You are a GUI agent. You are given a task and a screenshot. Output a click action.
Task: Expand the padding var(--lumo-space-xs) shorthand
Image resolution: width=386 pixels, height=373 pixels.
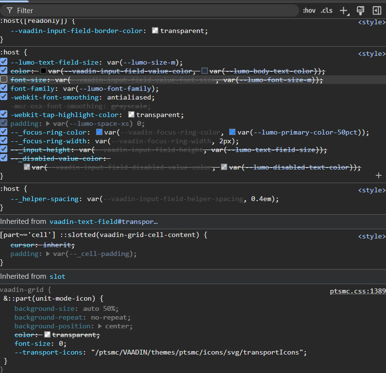tap(48, 124)
